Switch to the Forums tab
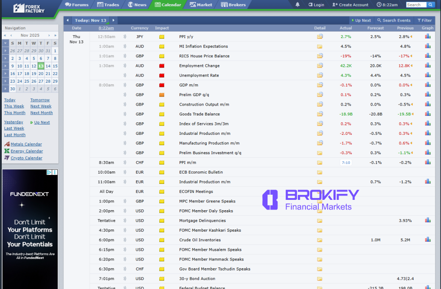 click(x=77, y=5)
